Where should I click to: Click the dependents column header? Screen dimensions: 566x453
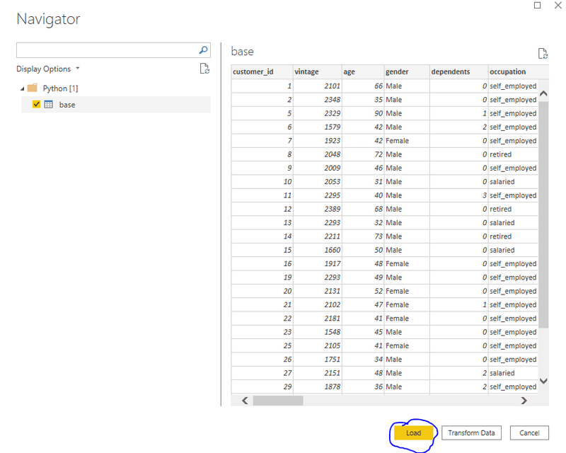click(458, 71)
